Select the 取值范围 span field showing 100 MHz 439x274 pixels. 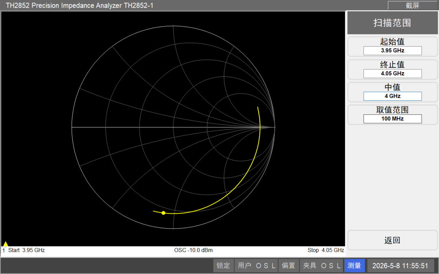coord(393,119)
